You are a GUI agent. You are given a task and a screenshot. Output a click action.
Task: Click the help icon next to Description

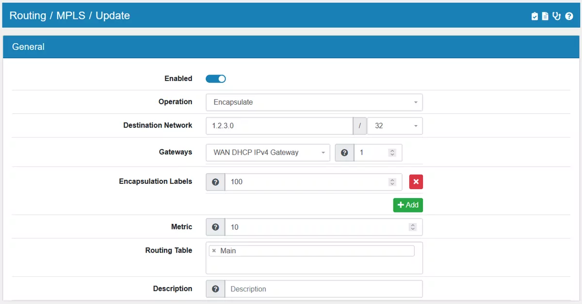coord(215,288)
